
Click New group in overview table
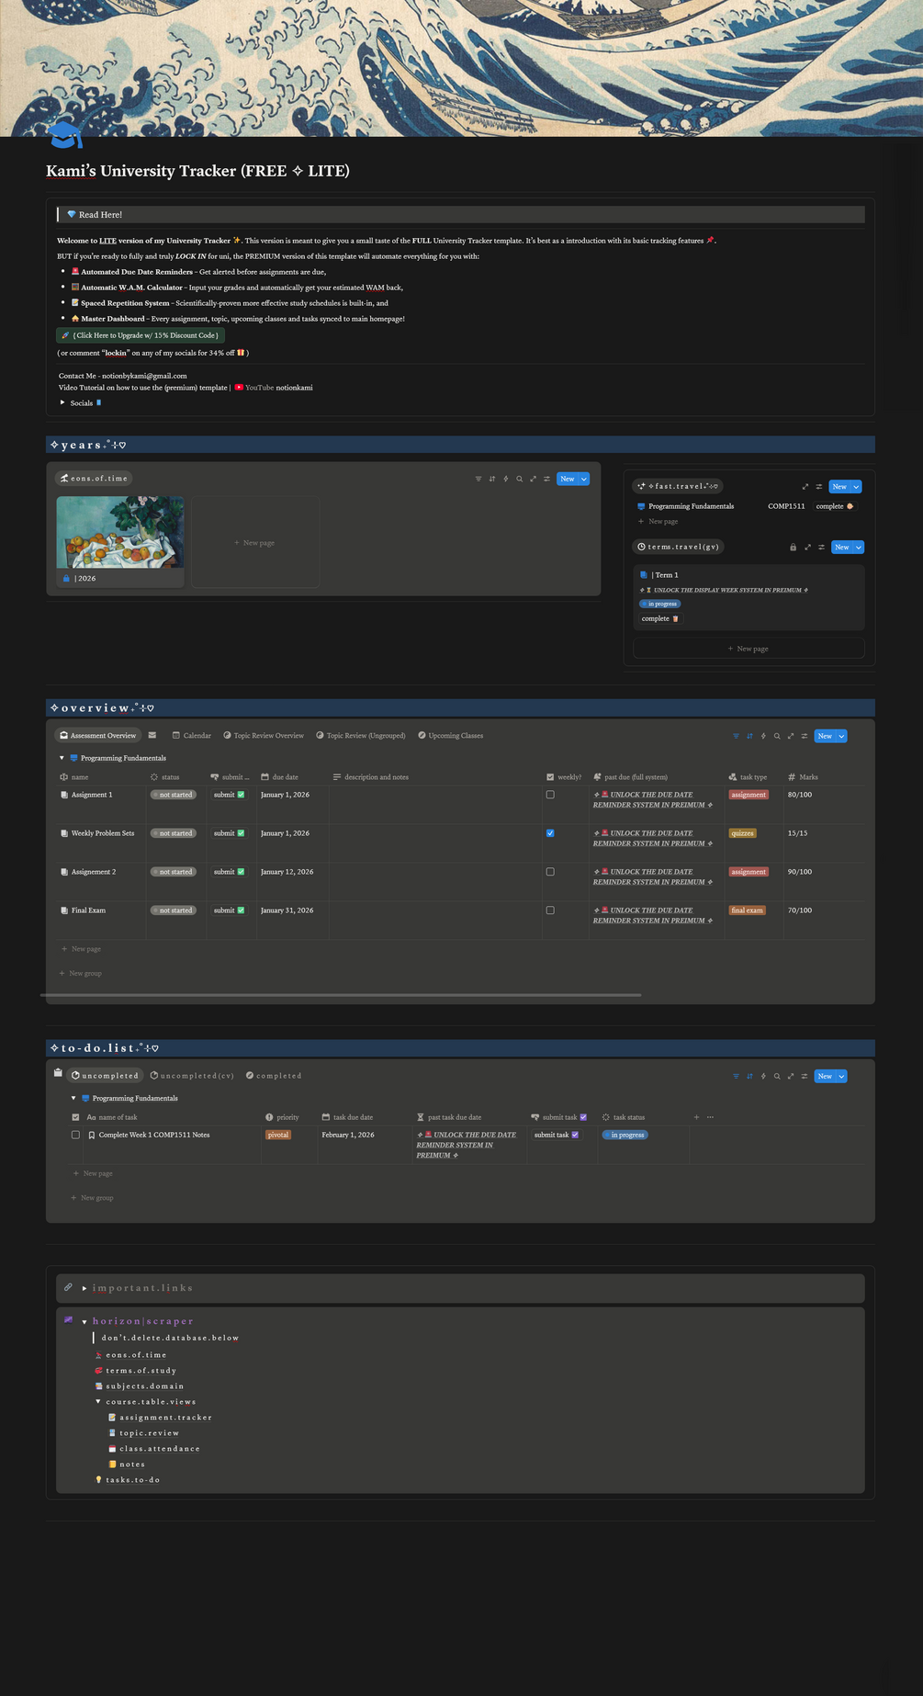[x=81, y=973]
